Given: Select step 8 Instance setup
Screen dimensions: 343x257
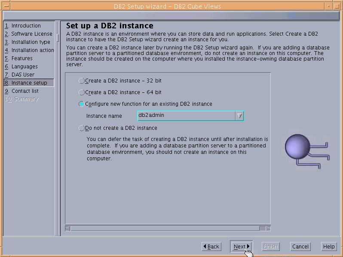Looking at the screenshot, I should [x=29, y=83].
